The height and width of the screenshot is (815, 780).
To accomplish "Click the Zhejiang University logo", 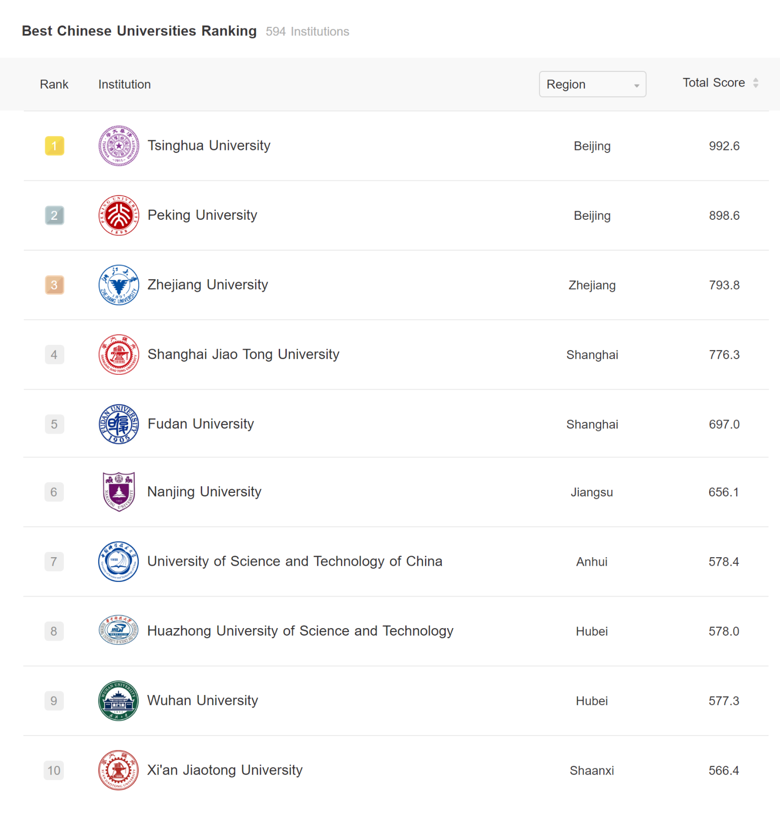I will [119, 285].
